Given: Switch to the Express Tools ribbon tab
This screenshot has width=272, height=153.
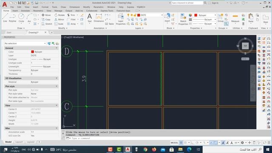Looking at the screenshot, I should point(107,11).
